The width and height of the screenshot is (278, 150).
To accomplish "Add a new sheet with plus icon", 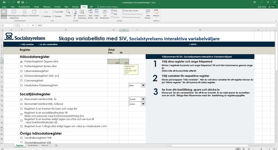I will tap(56, 145).
